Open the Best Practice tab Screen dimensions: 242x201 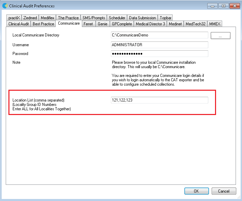pyautogui.click(x=43, y=24)
